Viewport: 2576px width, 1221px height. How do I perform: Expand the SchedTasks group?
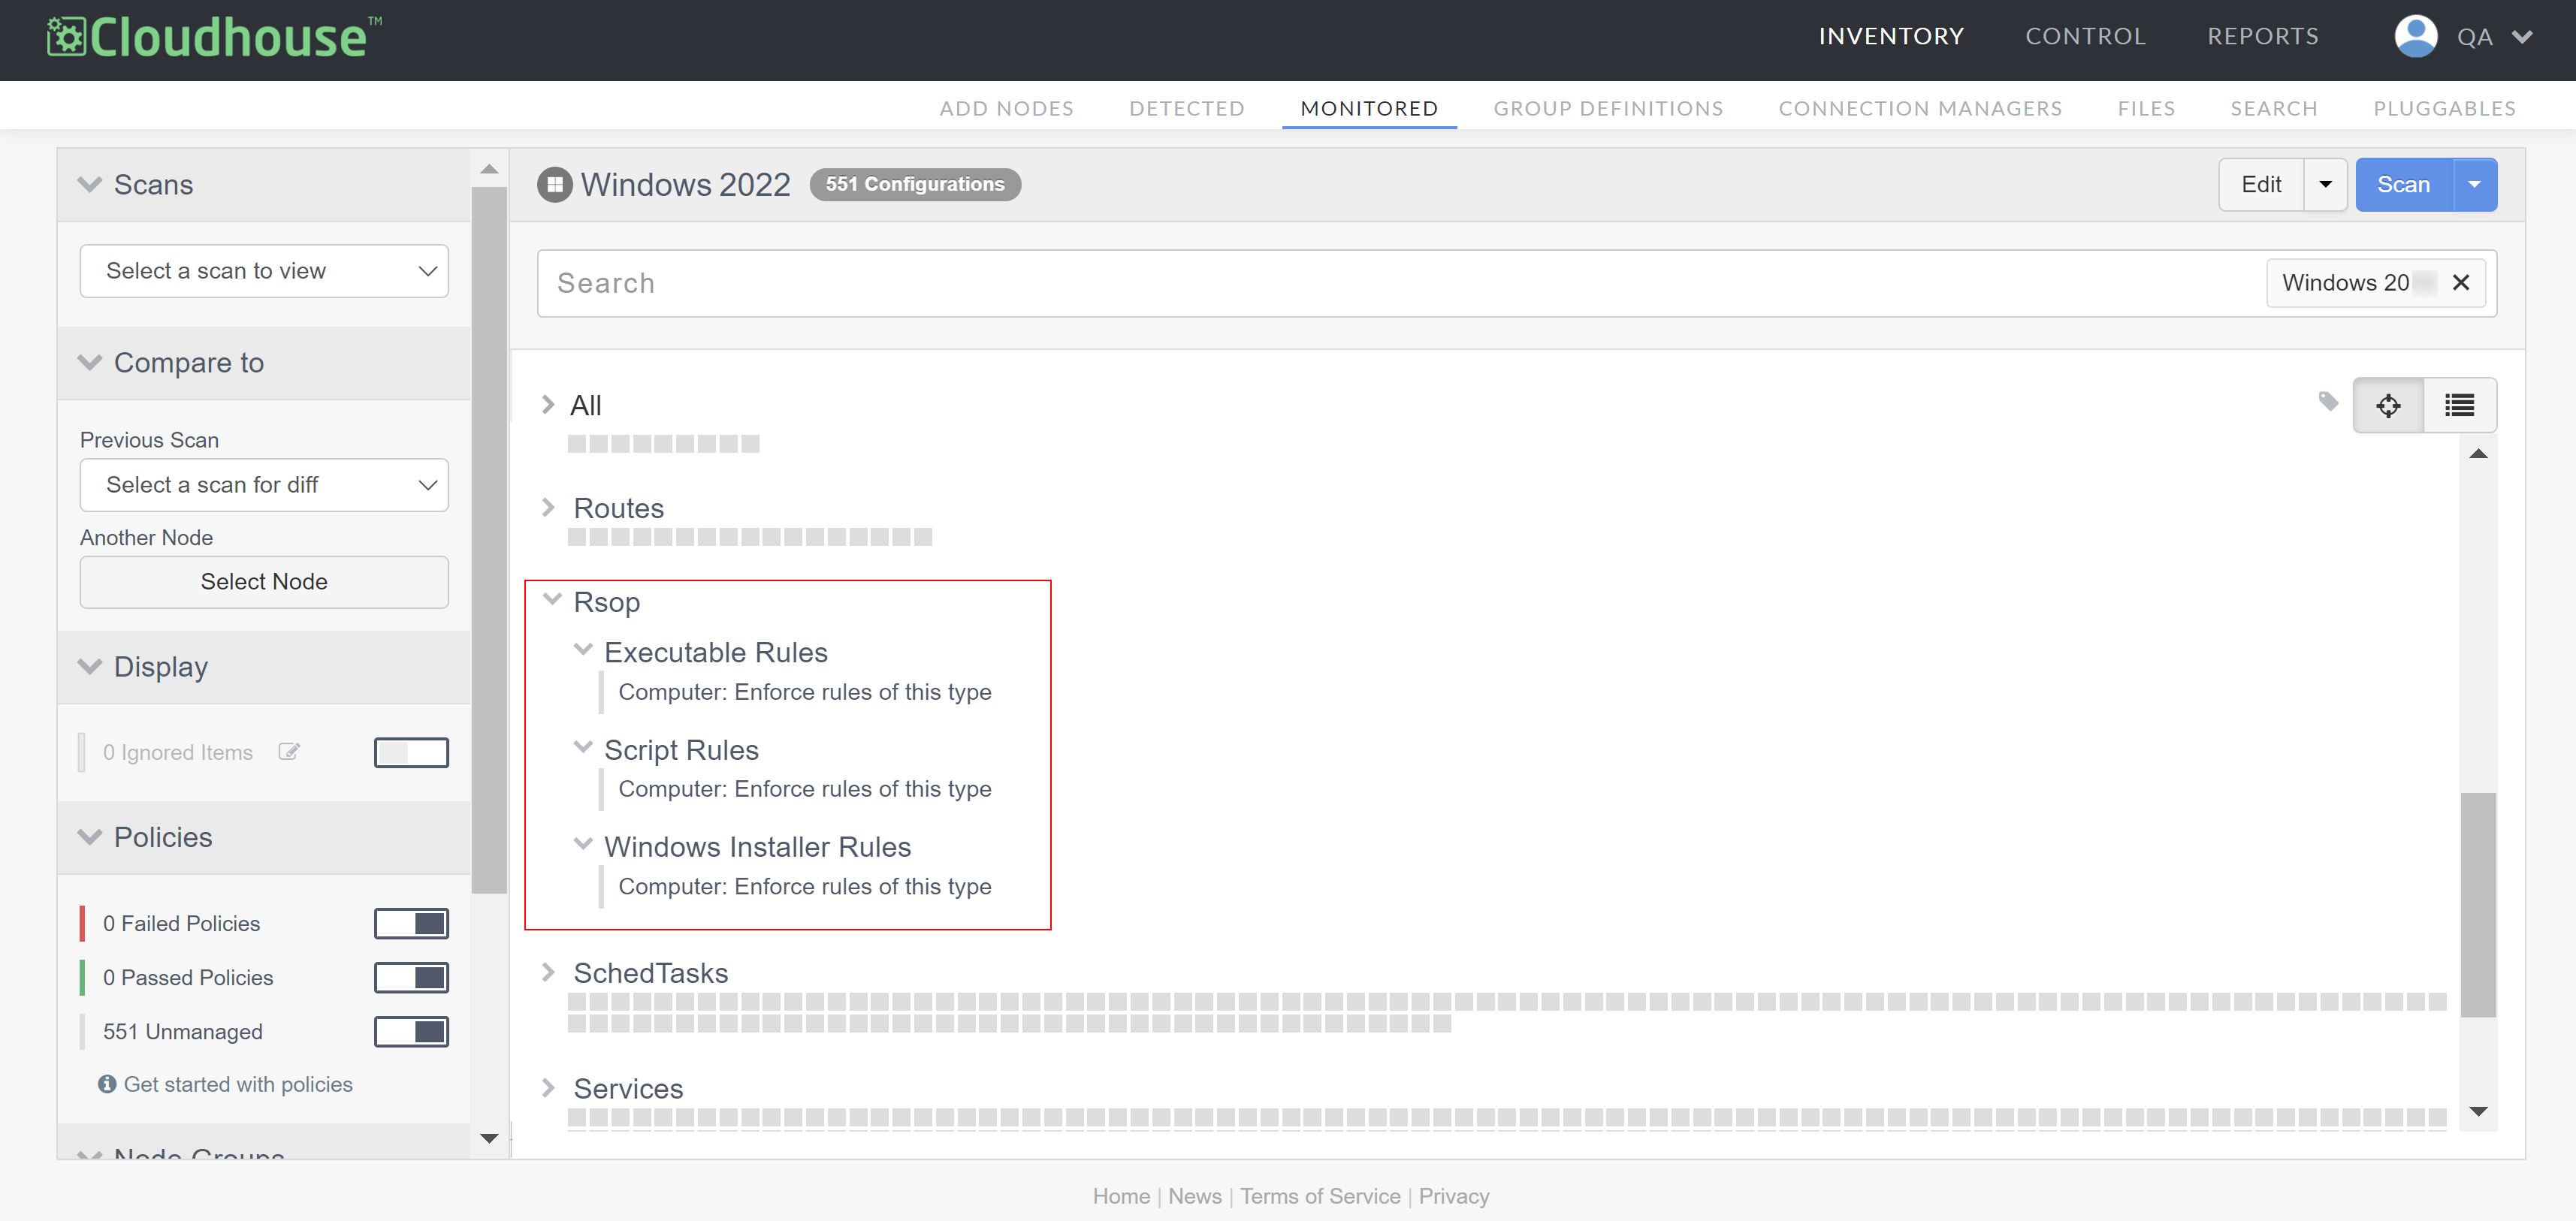[x=547, y=972]
